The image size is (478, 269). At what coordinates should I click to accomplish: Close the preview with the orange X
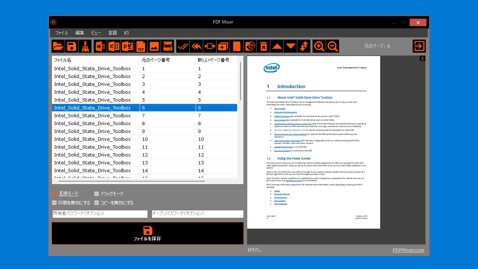[422, 58]
